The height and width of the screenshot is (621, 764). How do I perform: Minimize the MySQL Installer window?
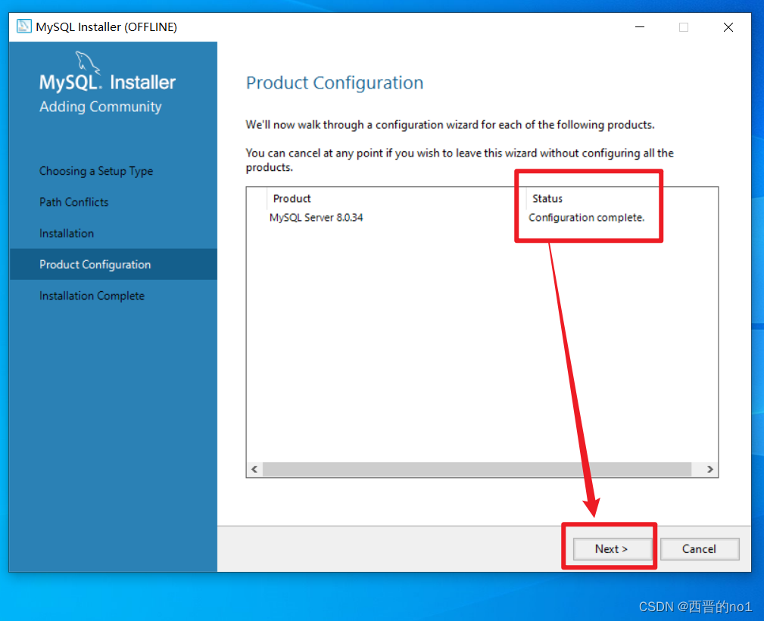click(640, 26)
